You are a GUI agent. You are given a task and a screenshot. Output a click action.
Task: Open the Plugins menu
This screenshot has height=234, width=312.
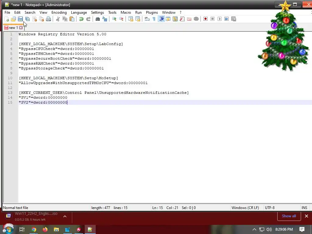[x=152, y=12]
